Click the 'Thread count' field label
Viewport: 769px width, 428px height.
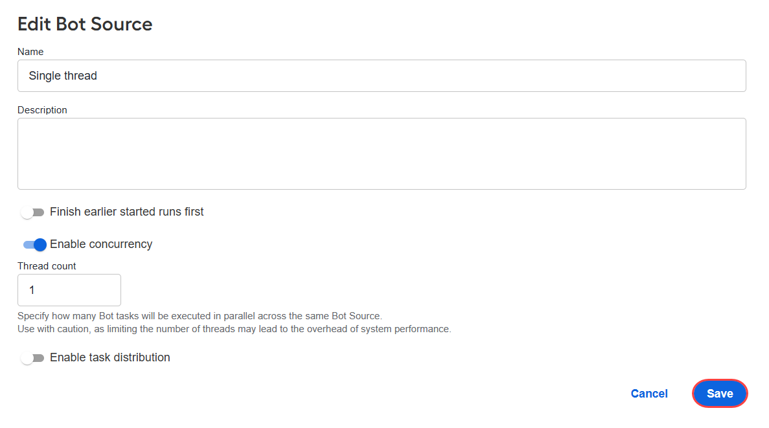click(47, 265)
